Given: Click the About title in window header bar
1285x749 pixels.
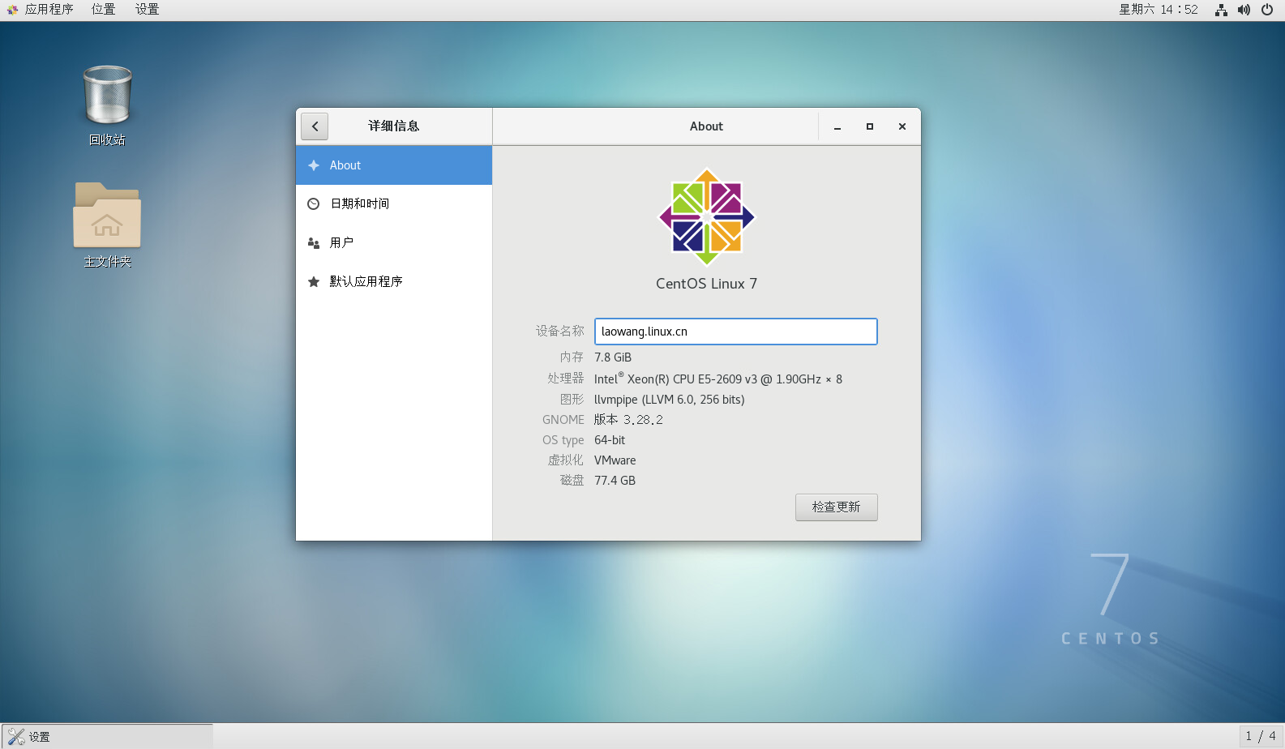Looking at the screenshot, I should [706, 126].
